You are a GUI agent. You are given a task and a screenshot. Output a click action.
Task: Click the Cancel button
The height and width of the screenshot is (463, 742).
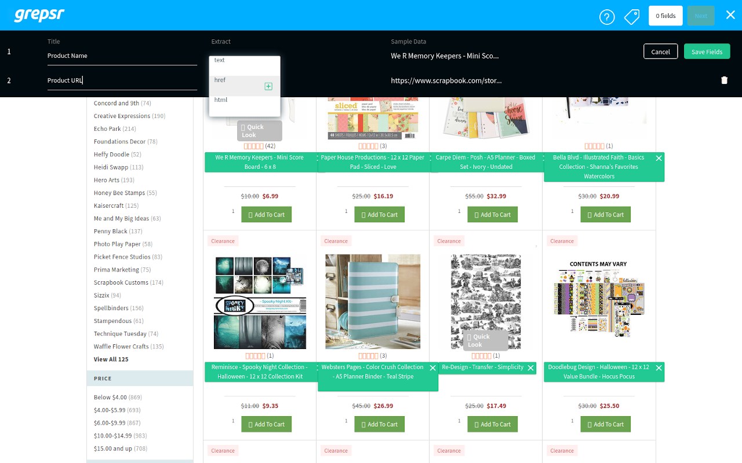click(x=660, y=52)
